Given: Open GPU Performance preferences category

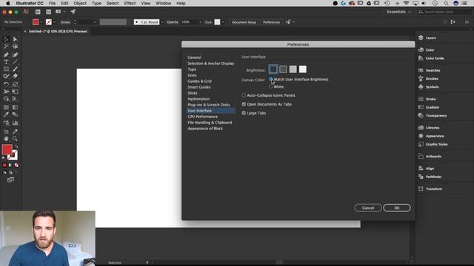Looking at the screenshot, I should click(202, 117).
